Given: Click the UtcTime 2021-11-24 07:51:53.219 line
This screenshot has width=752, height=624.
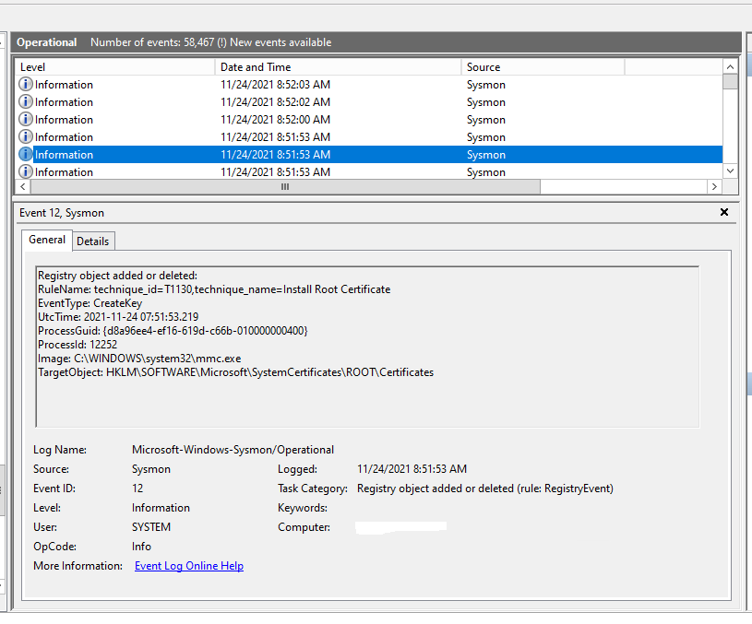Looking at the screenshot, I should click(118, 317).
